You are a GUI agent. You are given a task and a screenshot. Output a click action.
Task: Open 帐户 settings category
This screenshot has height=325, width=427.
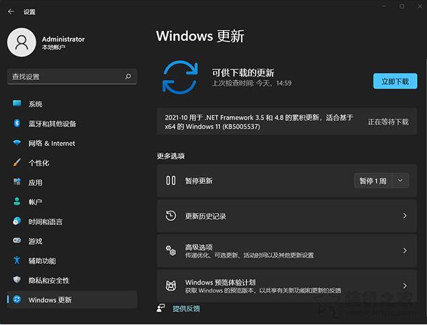(x=72, y=201)
